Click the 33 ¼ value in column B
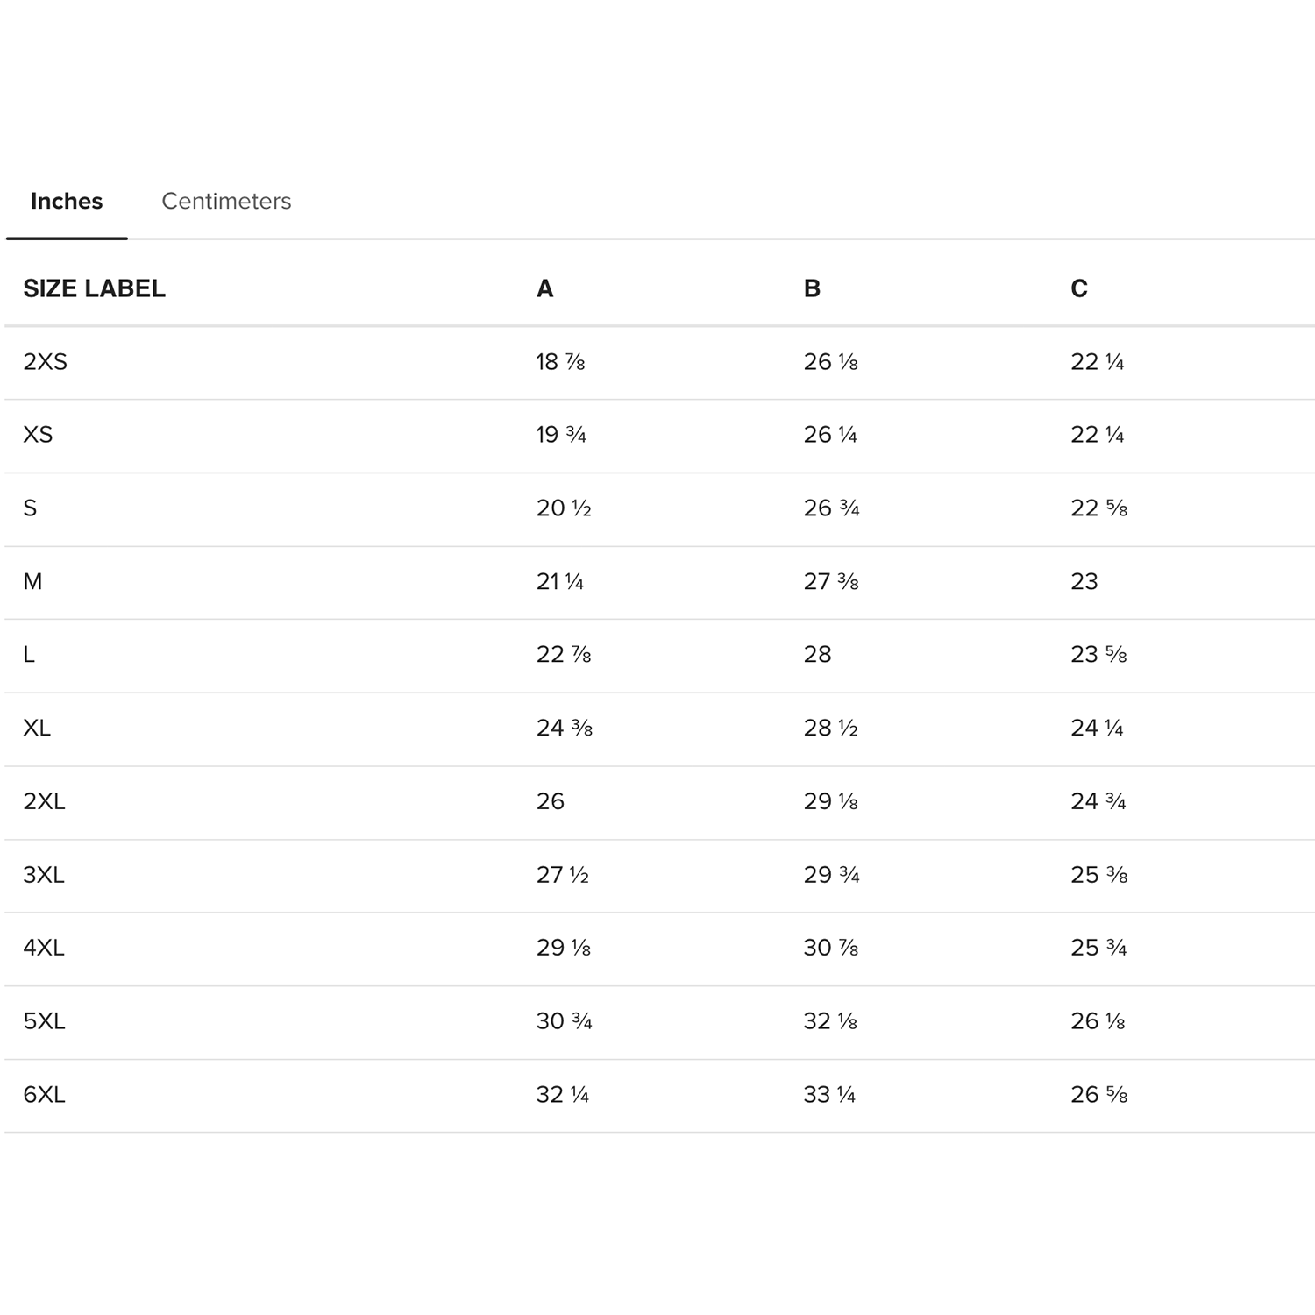The image size is (1315, 1315). 829,1094
